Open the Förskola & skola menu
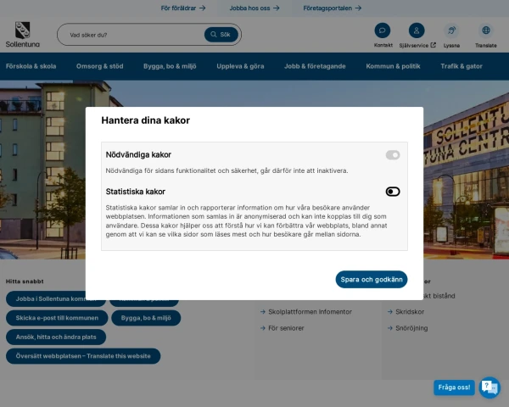This screenshot has height=407, width=509. pyautogui.click(x=31, y=65)
